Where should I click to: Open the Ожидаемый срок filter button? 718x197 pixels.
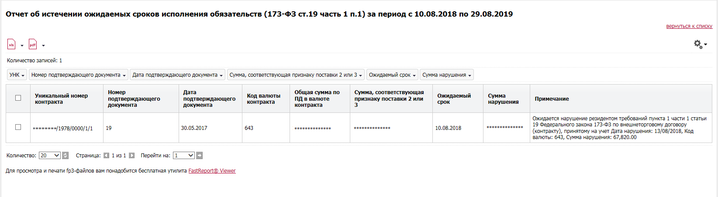(392, 75)
